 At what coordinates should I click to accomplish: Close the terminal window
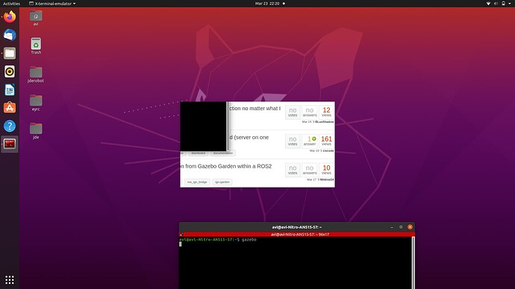pyautogui.click(x=410, y=227)
